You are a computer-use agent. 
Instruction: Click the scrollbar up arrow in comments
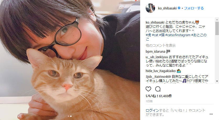[217, 19]
